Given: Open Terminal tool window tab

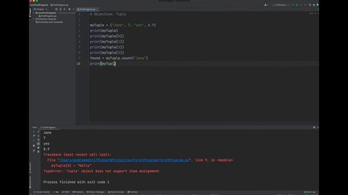Looking at the screenshot, I should (x=133, y=192).
